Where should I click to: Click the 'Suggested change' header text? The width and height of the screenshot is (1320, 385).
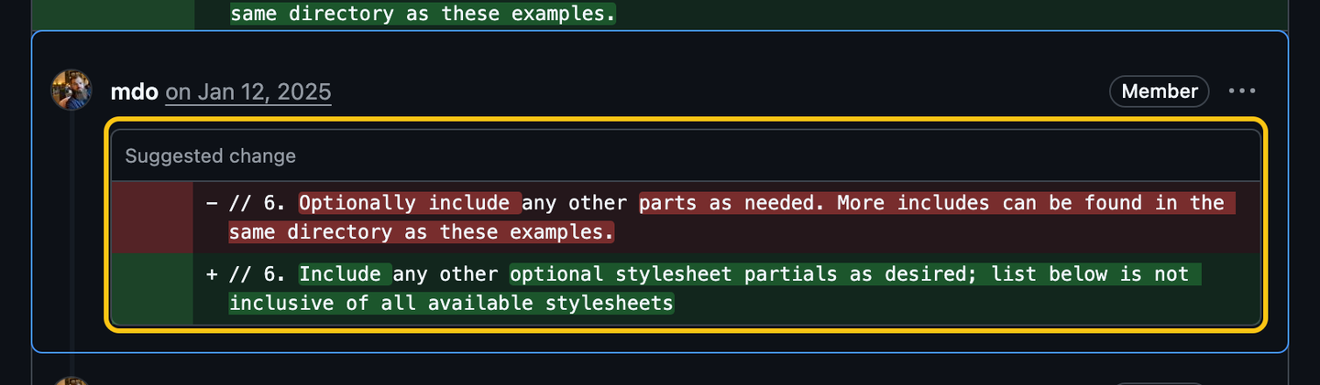click(x=211, y=155)
